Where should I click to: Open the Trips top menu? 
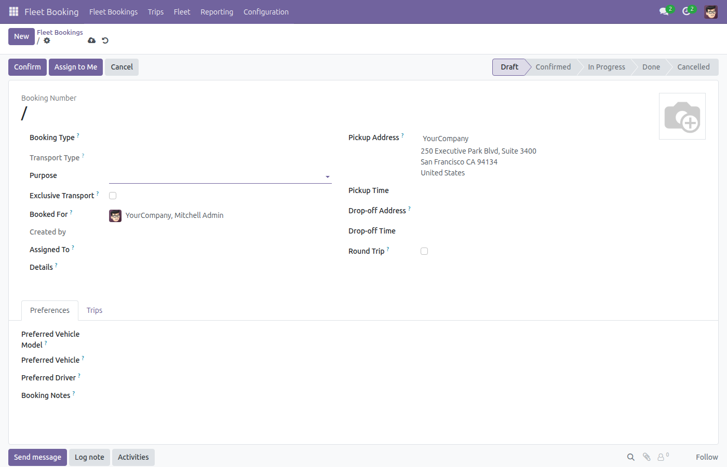(156, 12)
